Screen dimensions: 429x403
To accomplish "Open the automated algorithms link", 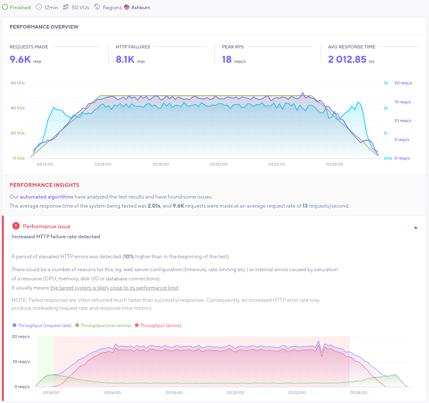I will coord(46,197).
